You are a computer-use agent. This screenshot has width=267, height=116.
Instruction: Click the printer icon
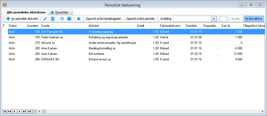[x=69, y=19]
